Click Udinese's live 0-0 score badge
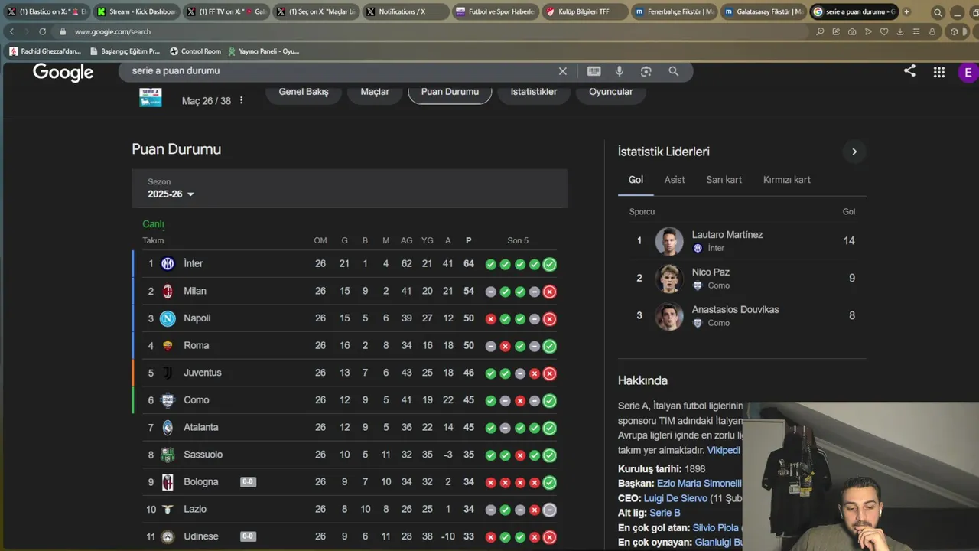 click(248, 536)
